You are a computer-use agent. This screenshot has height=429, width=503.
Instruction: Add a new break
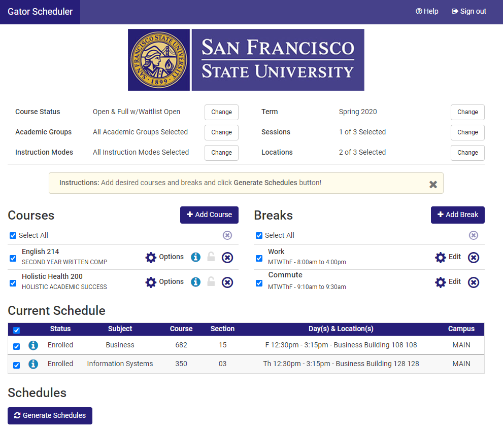click(457, 214)
